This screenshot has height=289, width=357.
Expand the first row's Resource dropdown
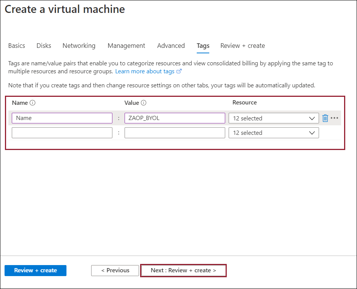[x=273, y=118]
